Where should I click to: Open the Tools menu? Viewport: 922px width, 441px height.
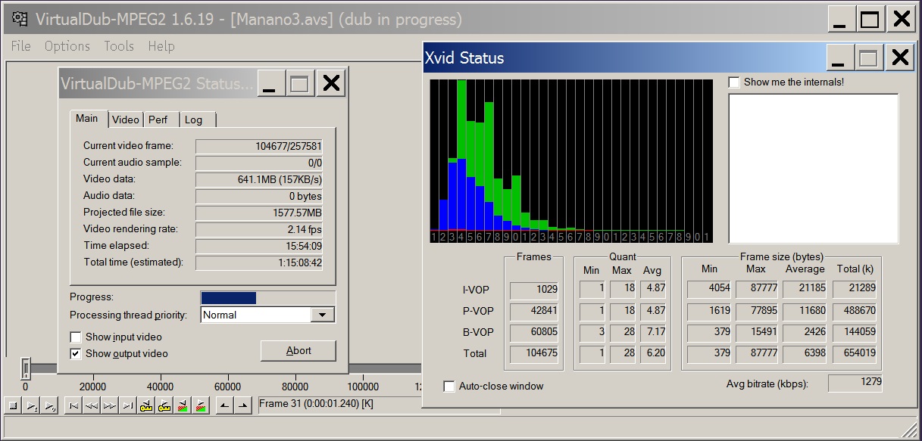coord(119,46)
